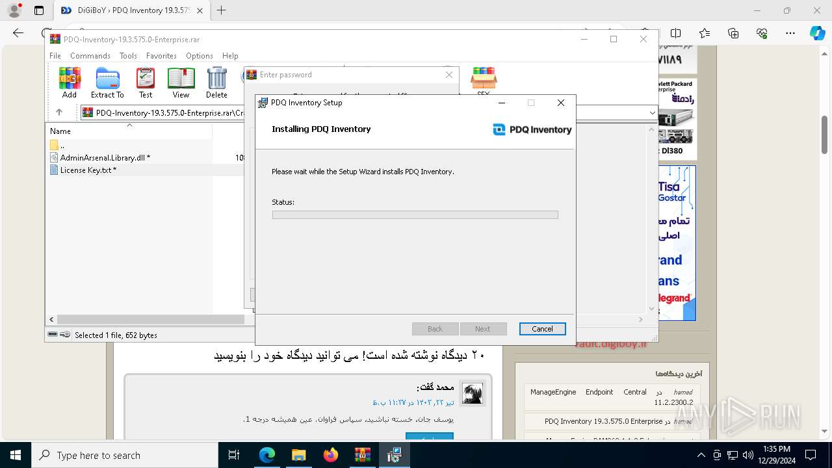Close the DiGiBoY browser tab
832x468 pixels.
coord(200,10)
